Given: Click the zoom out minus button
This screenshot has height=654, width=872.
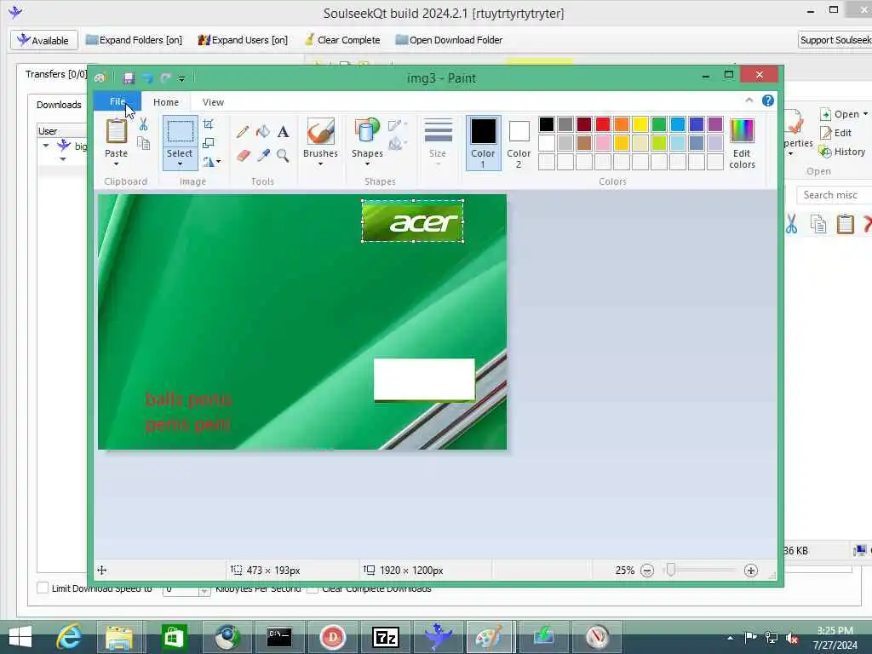Looking at the screenshot, I should [647, 571].
